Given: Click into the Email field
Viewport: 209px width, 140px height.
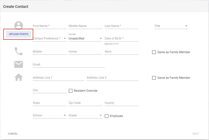Looking at the screenshot, I should [x=68, y=65].
